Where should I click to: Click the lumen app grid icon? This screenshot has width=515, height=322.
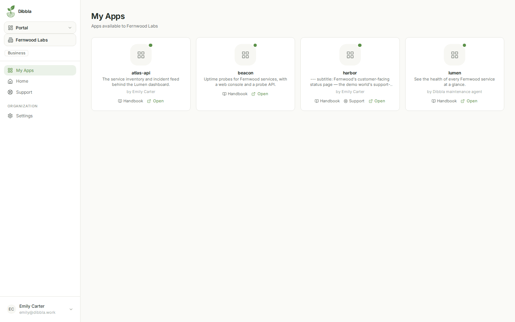pos(455,55)
